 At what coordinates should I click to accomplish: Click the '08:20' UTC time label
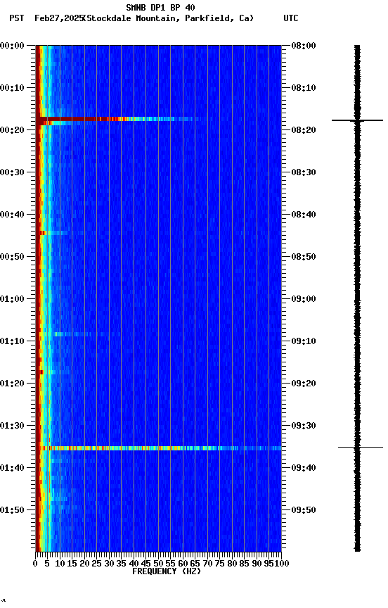click(304, 130)
